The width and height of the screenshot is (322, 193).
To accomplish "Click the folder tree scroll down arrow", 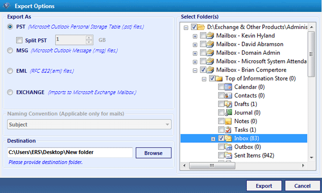I will point(311,157).
